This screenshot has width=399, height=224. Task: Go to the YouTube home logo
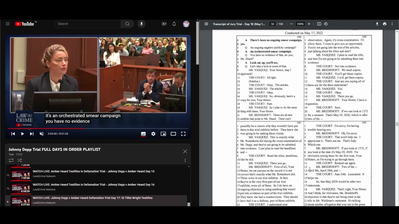24,24
